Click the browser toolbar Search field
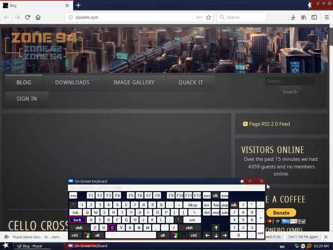 pos(242,17)
